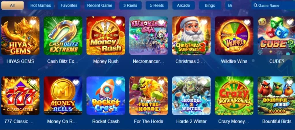Tap heart icon on Crazy Money Rolling
The image size is (295, 130).
click(247, 82)
